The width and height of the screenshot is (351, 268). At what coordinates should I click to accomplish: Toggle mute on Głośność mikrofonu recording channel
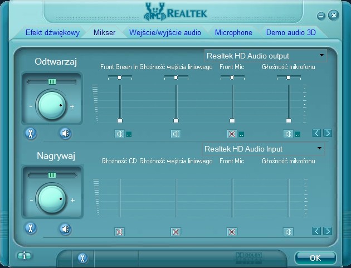(x=288, y=232)
